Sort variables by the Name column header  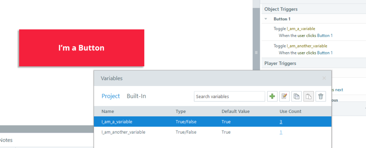coord(108,111)
